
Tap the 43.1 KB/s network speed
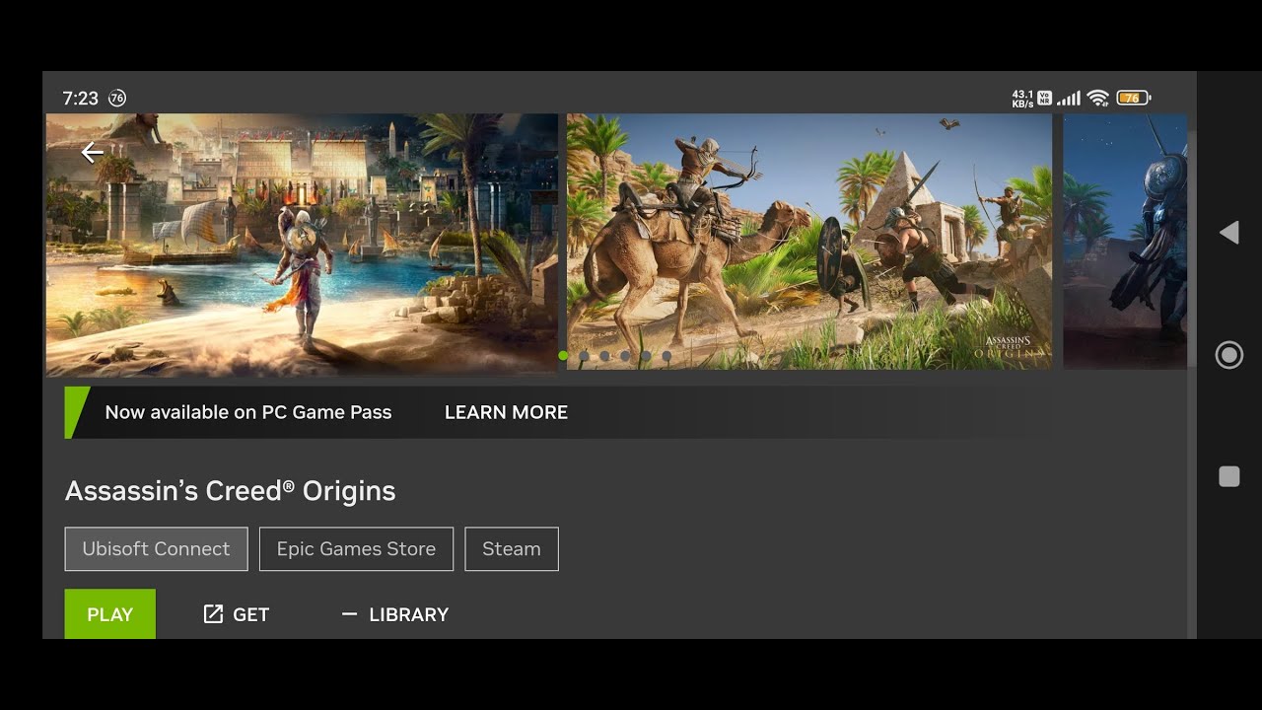[1022, 99]
